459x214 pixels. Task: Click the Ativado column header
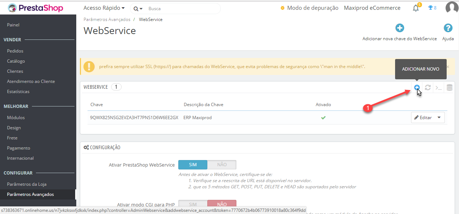(323, 105)
